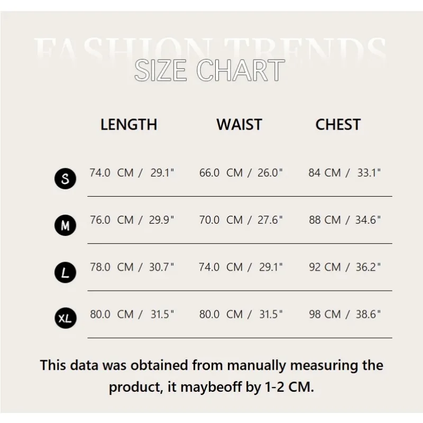Click the SIZE CHART title
The width and height of the screenshot is (423, 423).
(x=209, y=71)
